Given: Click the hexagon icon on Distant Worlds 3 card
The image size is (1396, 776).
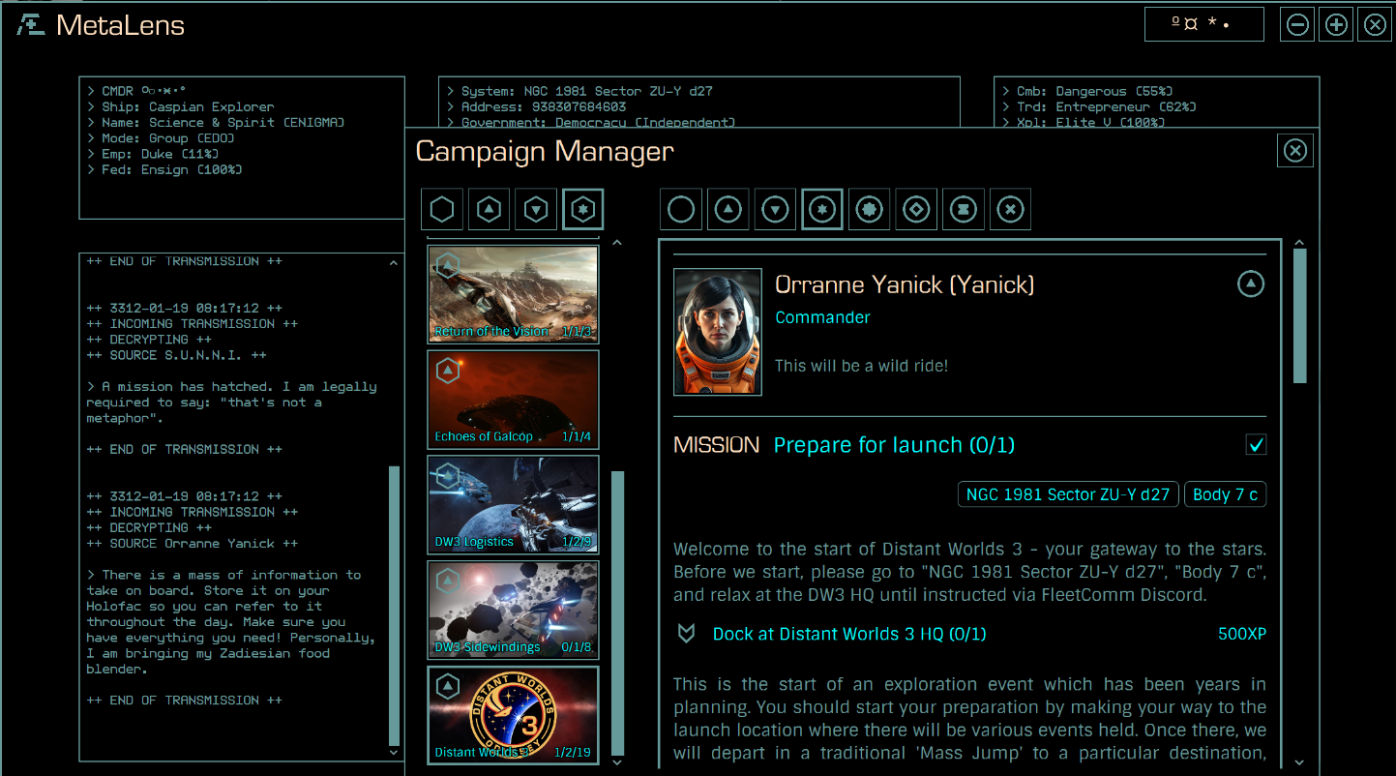Looking at the screenshot, I should pyautogui.click(x=447, y=687).
